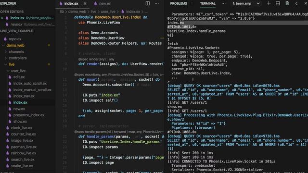Open repo.ex in the explorer
The image size is (308, 173).
[x=15, y=39]
